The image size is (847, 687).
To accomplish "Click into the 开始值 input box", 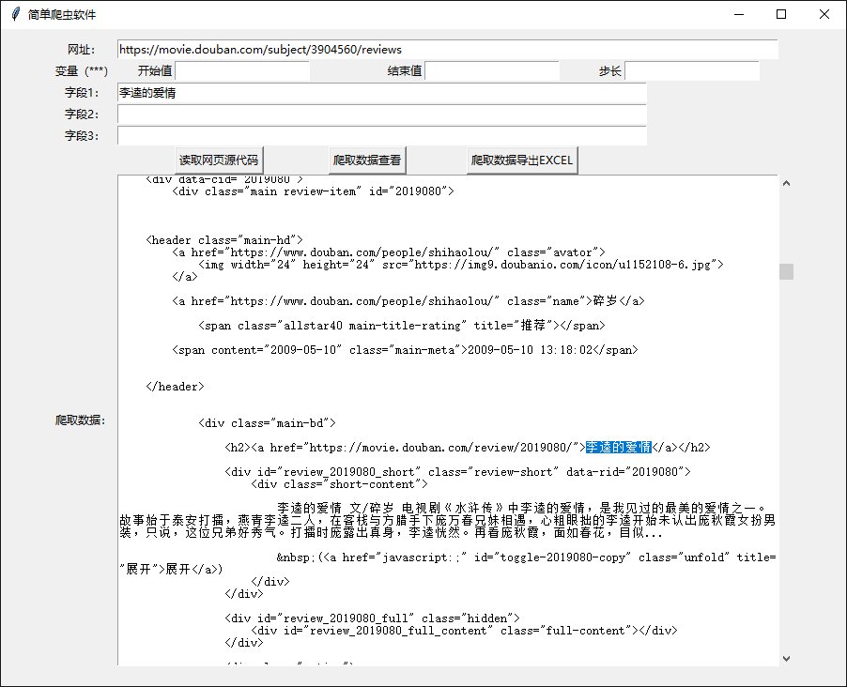I will [x=242, y=71].
